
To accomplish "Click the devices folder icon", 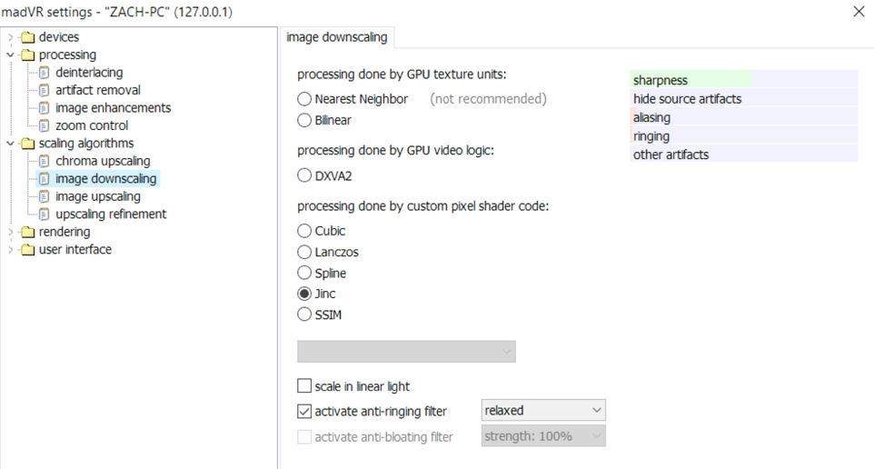I will (x=27, y=37).
